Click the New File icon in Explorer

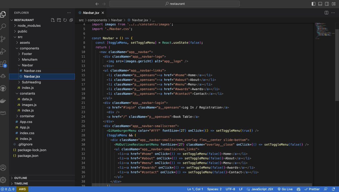coord(53,20)
